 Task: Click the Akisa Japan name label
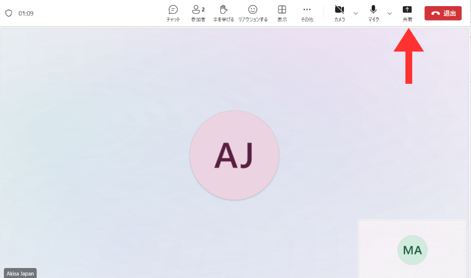(20, 274)
